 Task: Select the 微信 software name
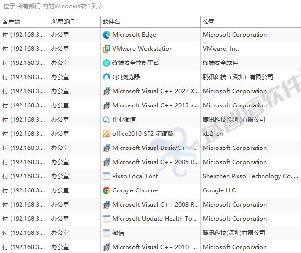pyautogui.click(x=118, y=233)
